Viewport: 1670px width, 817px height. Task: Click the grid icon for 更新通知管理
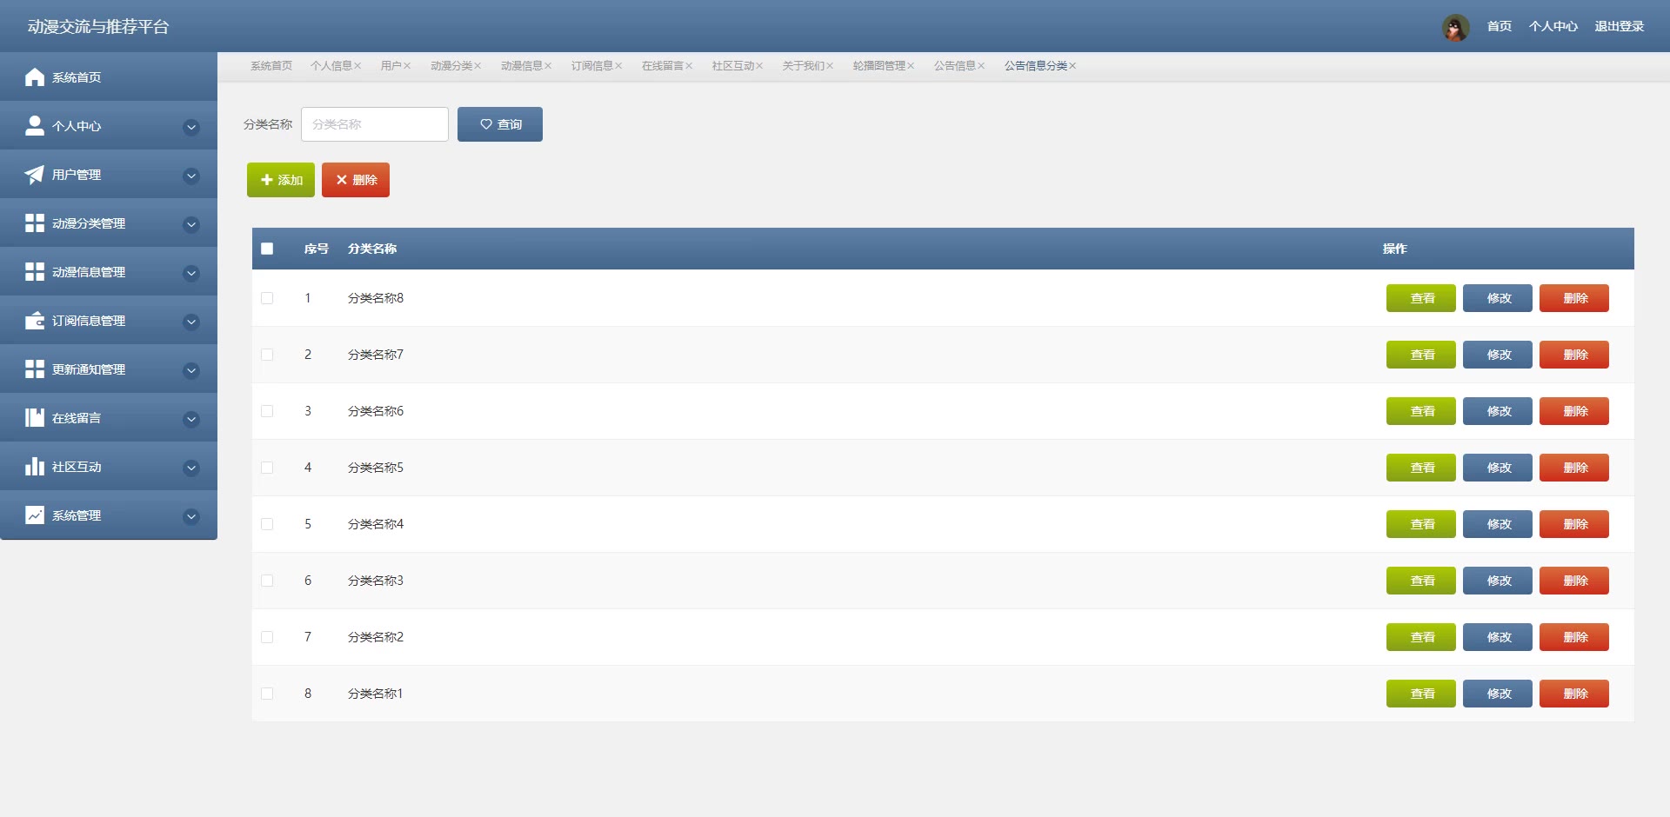pyautogui.click(x=35, y=369)
